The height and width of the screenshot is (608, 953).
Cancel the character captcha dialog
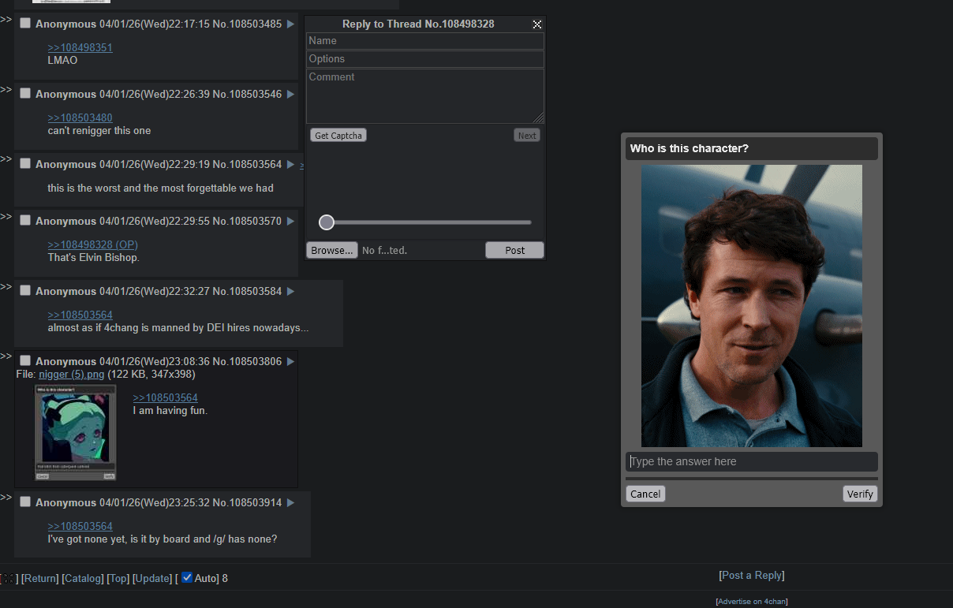point(645,494)
